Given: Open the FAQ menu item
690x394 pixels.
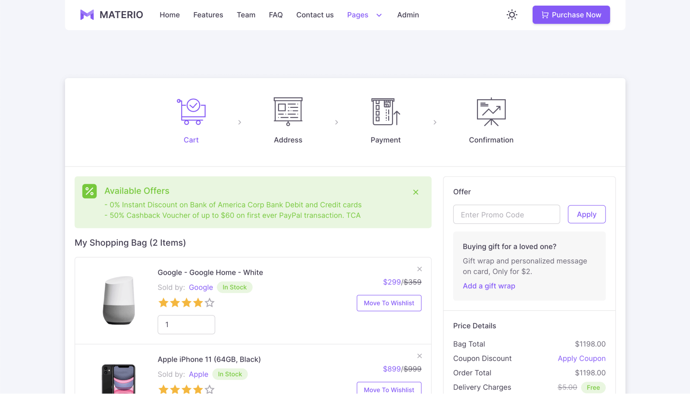Looking at the screenshot, I should tap(276, 15).
